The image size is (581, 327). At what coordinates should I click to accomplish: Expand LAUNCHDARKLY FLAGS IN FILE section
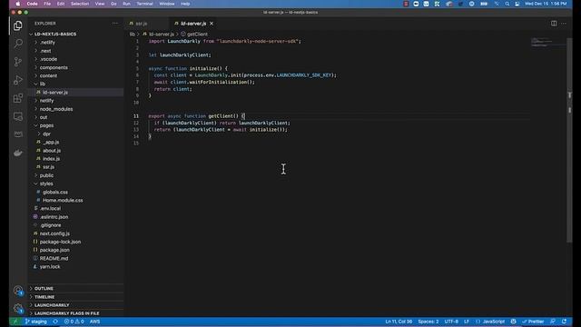pos(66,313)
